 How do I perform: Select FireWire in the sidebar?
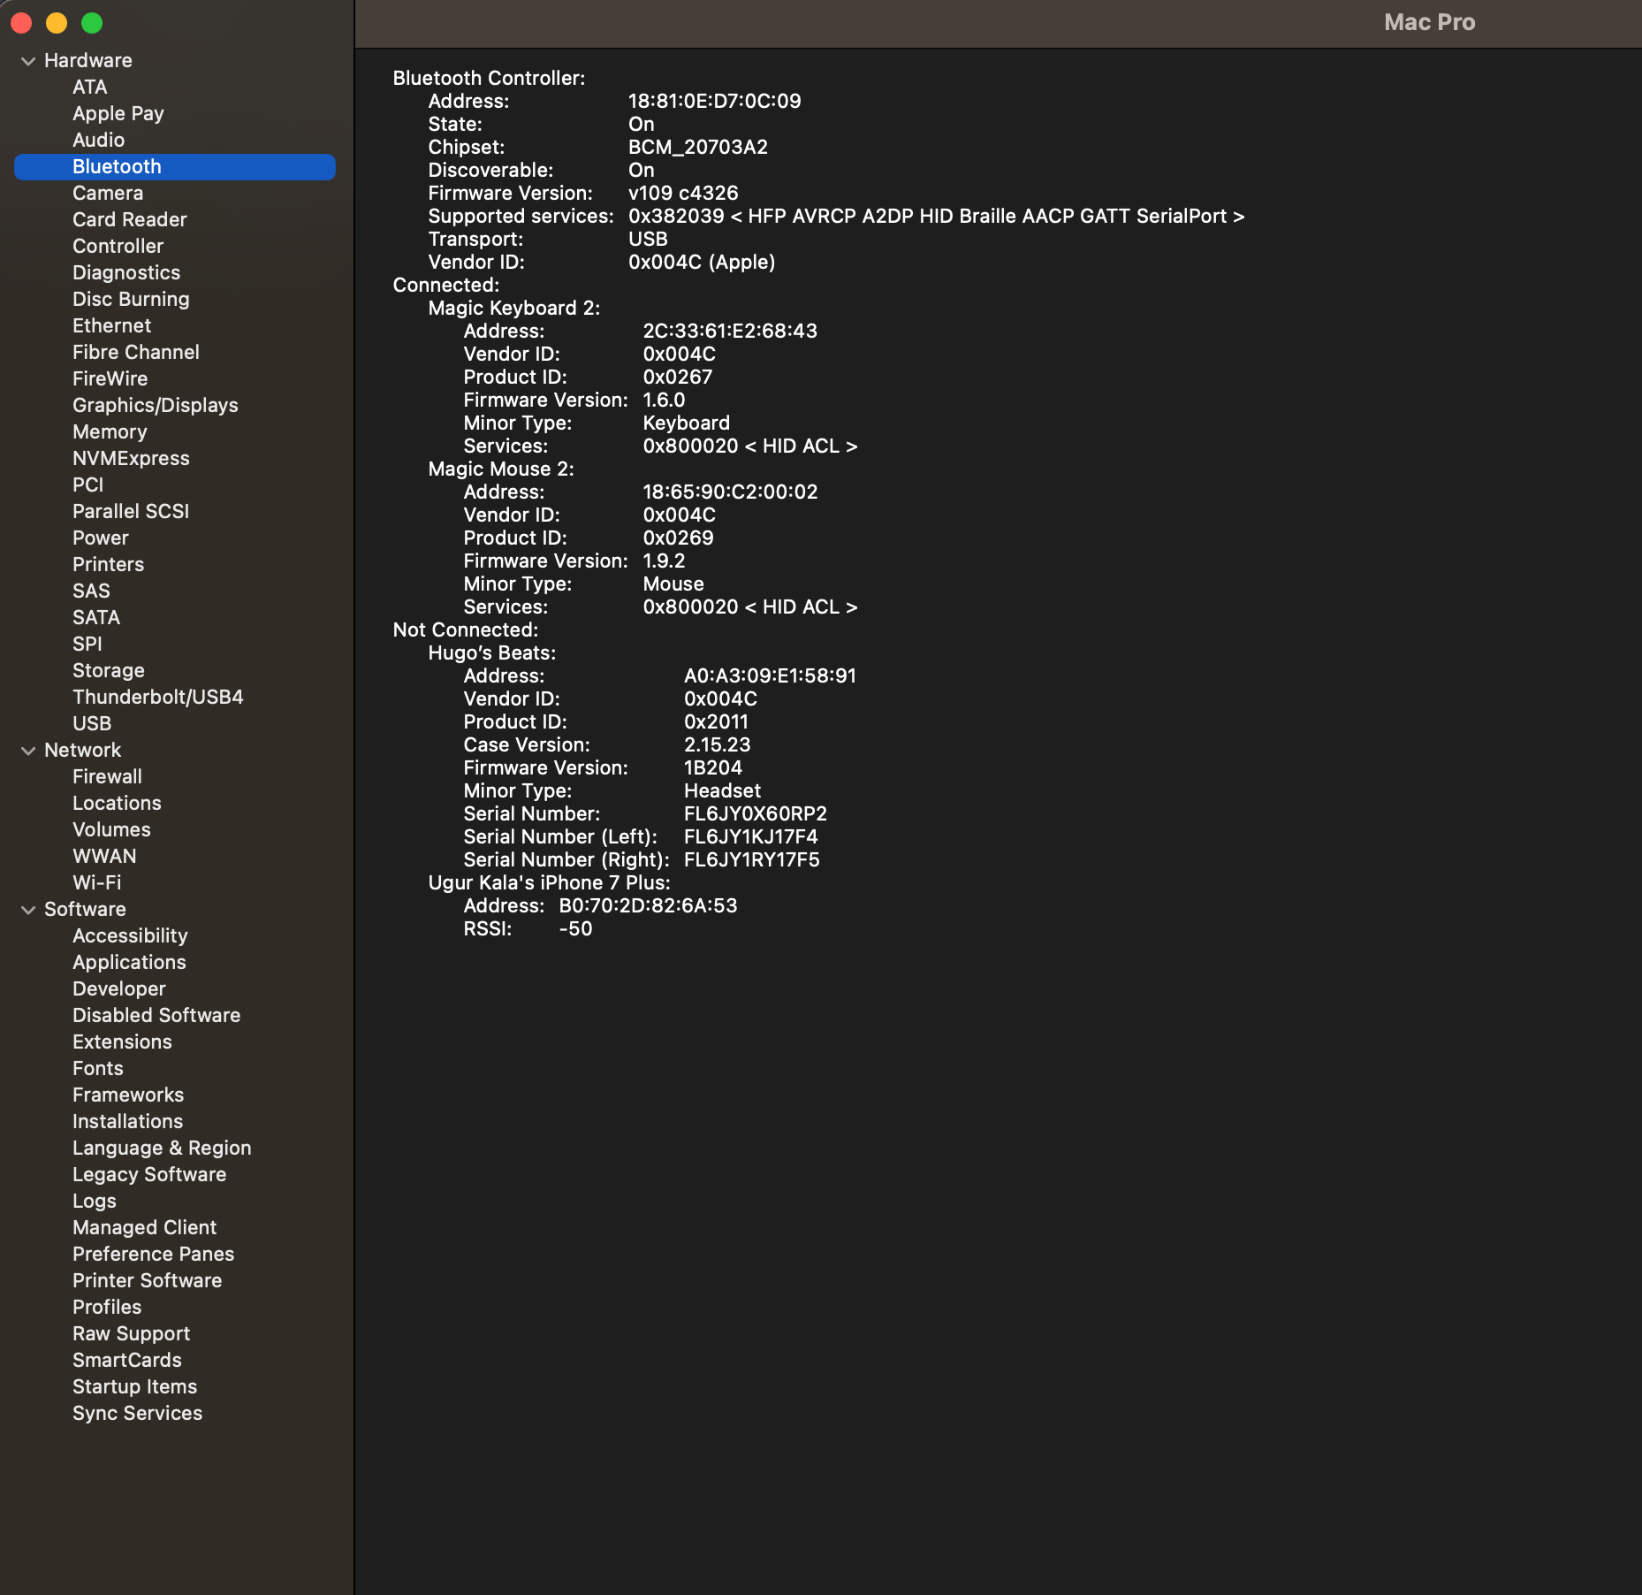point(110,378)
